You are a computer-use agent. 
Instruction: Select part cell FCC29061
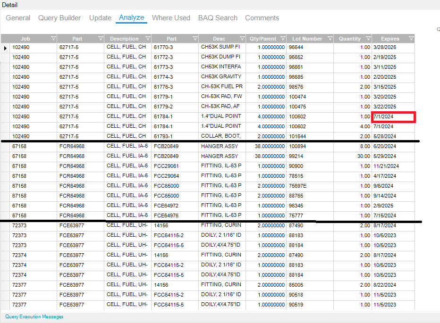click(175, 166)
